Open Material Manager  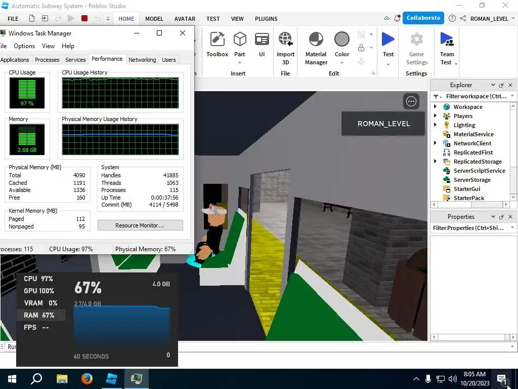click(316, 48)
